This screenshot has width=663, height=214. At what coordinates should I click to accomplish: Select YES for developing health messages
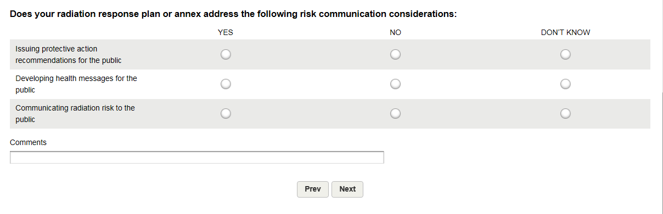[226, 84]
